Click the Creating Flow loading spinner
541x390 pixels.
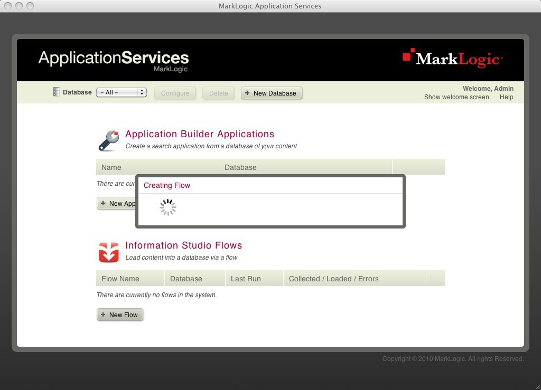click(x=168, y=207)
